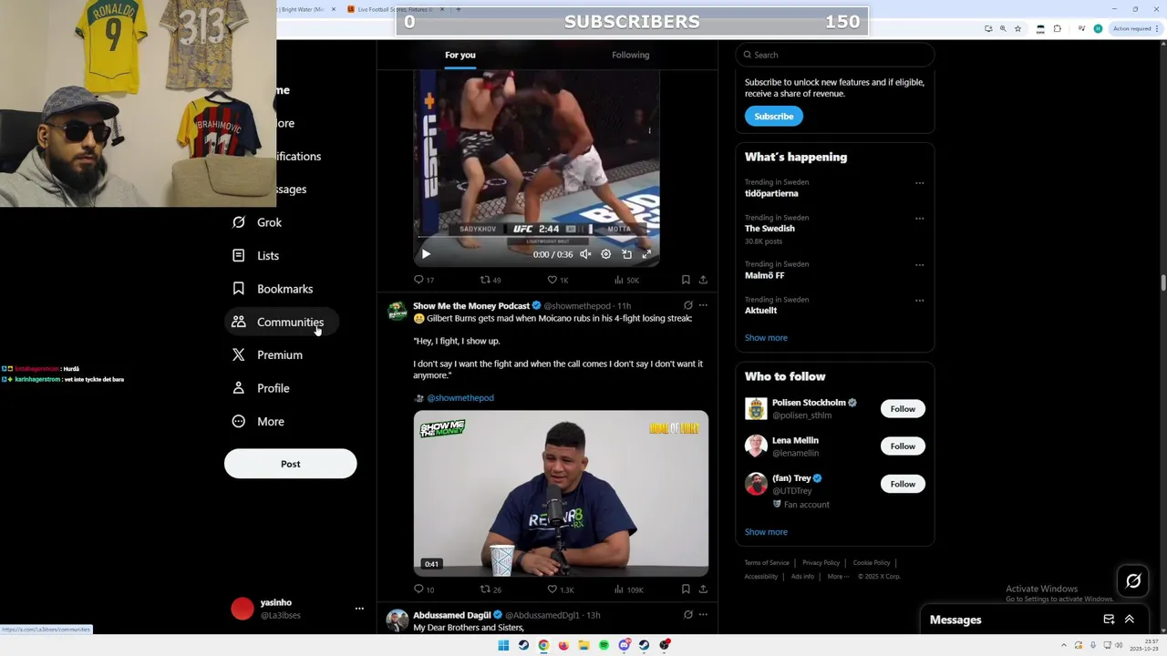
Task: Open the floating Grok button
Action: pos(1133,580)
